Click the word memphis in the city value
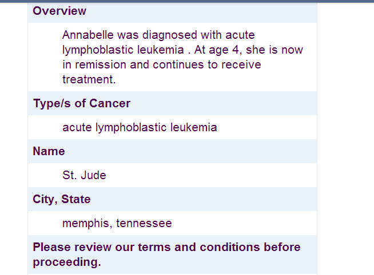The image size is (374, 275). (x=86, y=224)
